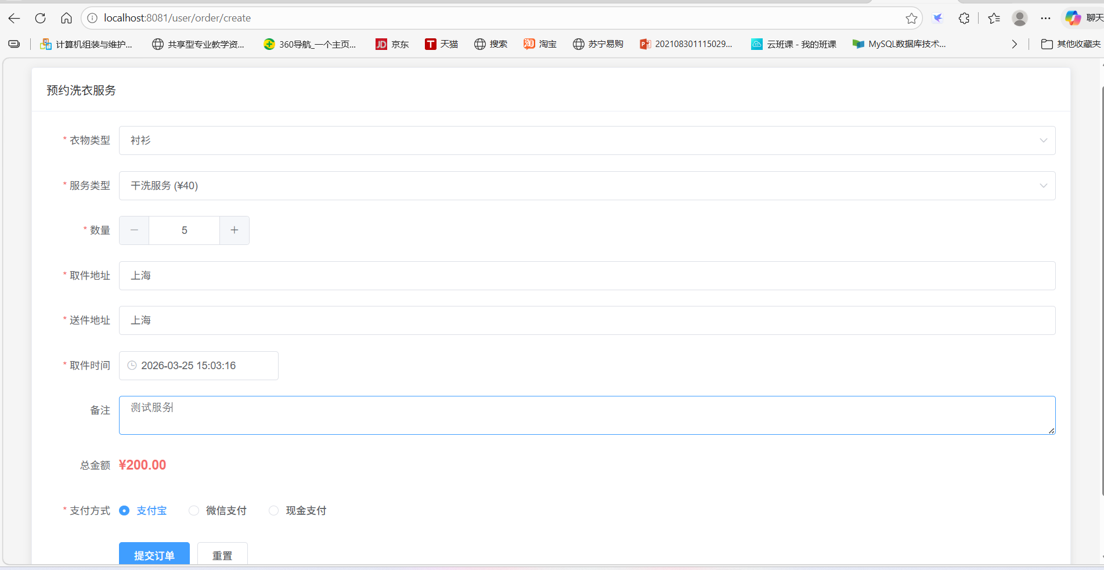Open the 计算机组装与维护 bookmark
Image resolution: width=1104 pixels, height=570 pixels.
tap(86, 44)
